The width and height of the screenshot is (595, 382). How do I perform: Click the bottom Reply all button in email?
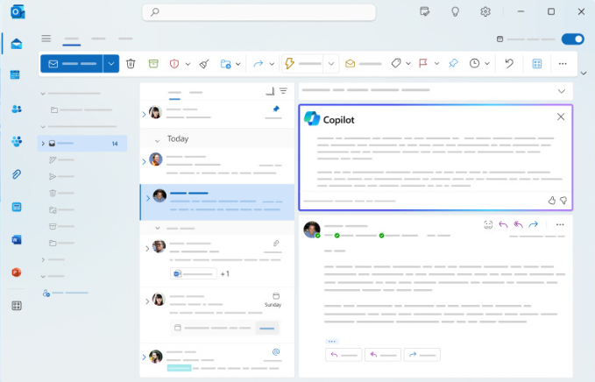pyautogui.click(x=382, y=355)
